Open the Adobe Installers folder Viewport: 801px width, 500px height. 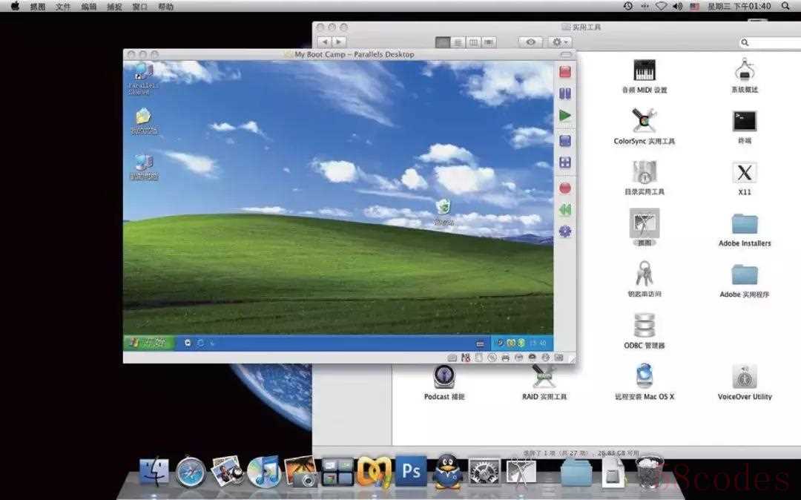(745, 230)
